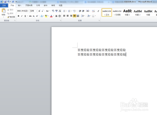Viewport: 157px width, 115px height.
Task: Click the Numbering list icon
Action: 69,11
